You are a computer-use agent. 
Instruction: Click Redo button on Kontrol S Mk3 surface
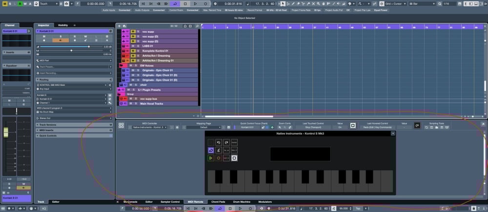pyautogui.click(x=226, y=142)
